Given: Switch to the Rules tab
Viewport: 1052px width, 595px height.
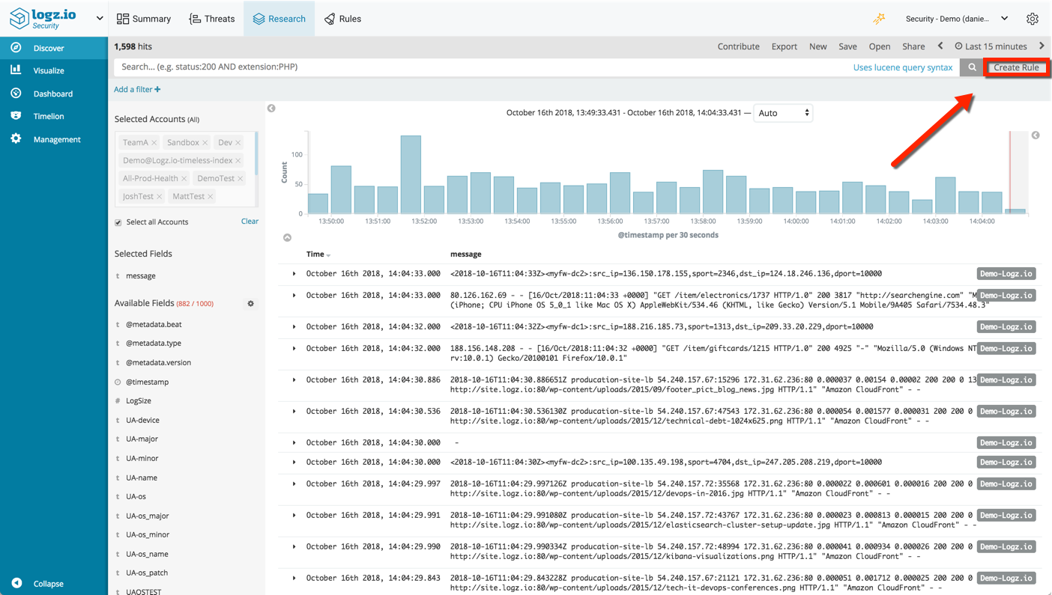Looking at the screenshot, I should (x=342, y=19).
